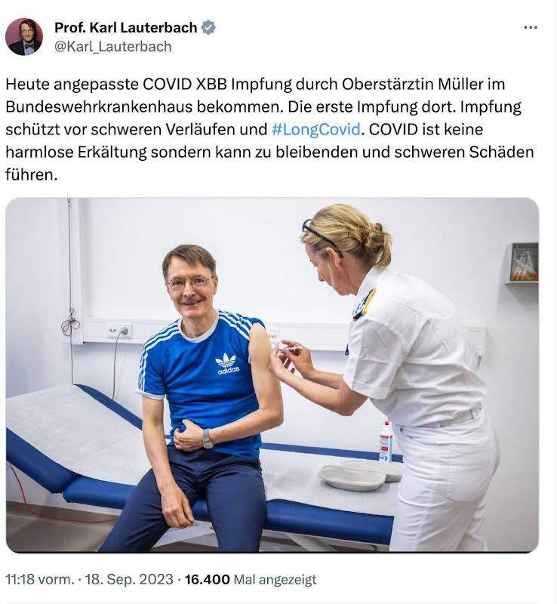This screenshot has height=604, width=557.
Task: Click the kidney dish trays on the couch
Action: coord(361,475)
